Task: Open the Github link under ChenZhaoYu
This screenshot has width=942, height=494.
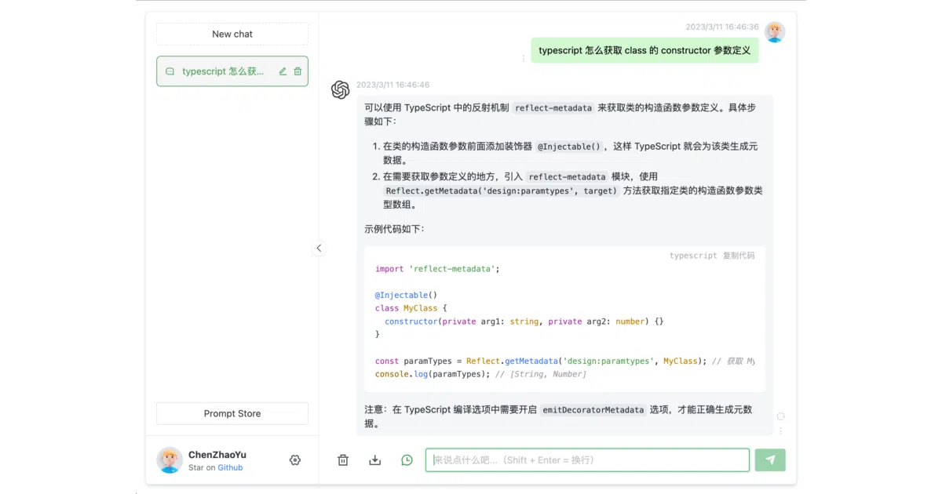Action: (230, 467)
